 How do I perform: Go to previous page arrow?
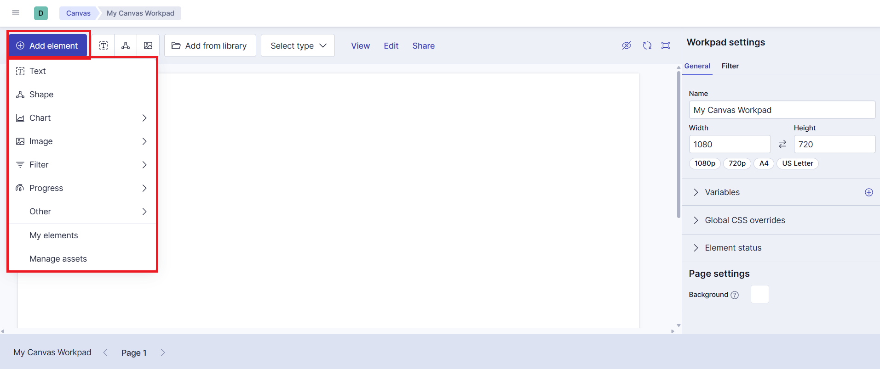(x=105, y=352)
